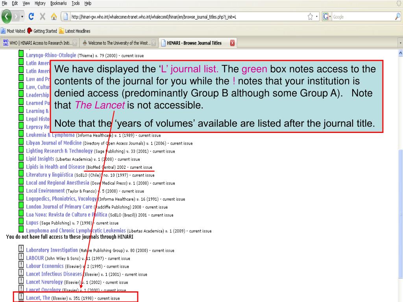Open Lancet, The journal link
The width and height of the screenshot is (403, 302).
38,298
